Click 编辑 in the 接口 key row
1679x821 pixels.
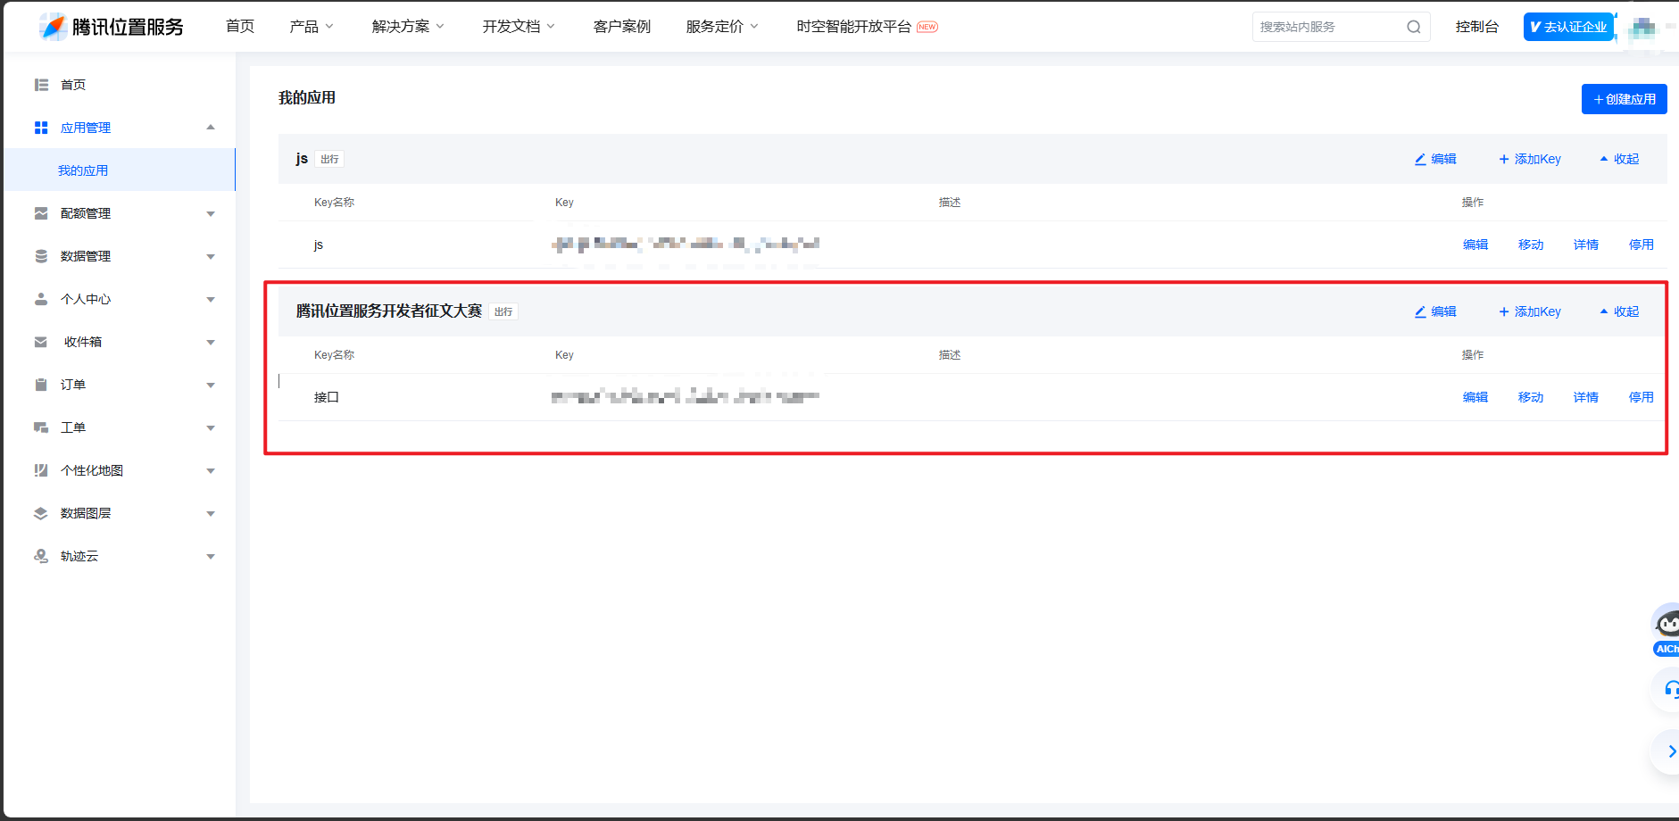[1475, 397]
